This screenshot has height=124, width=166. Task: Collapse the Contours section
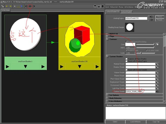[107, 39]
